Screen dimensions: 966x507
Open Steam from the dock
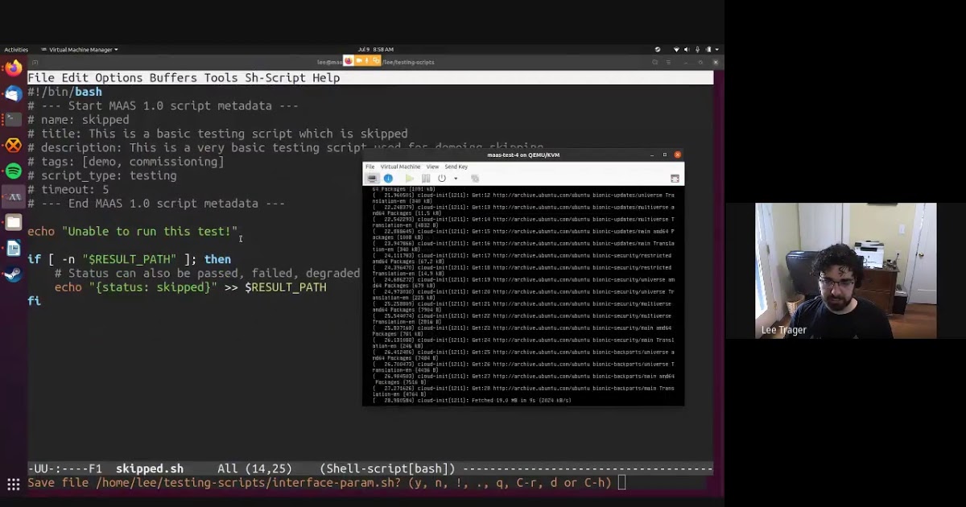point(14,274)
